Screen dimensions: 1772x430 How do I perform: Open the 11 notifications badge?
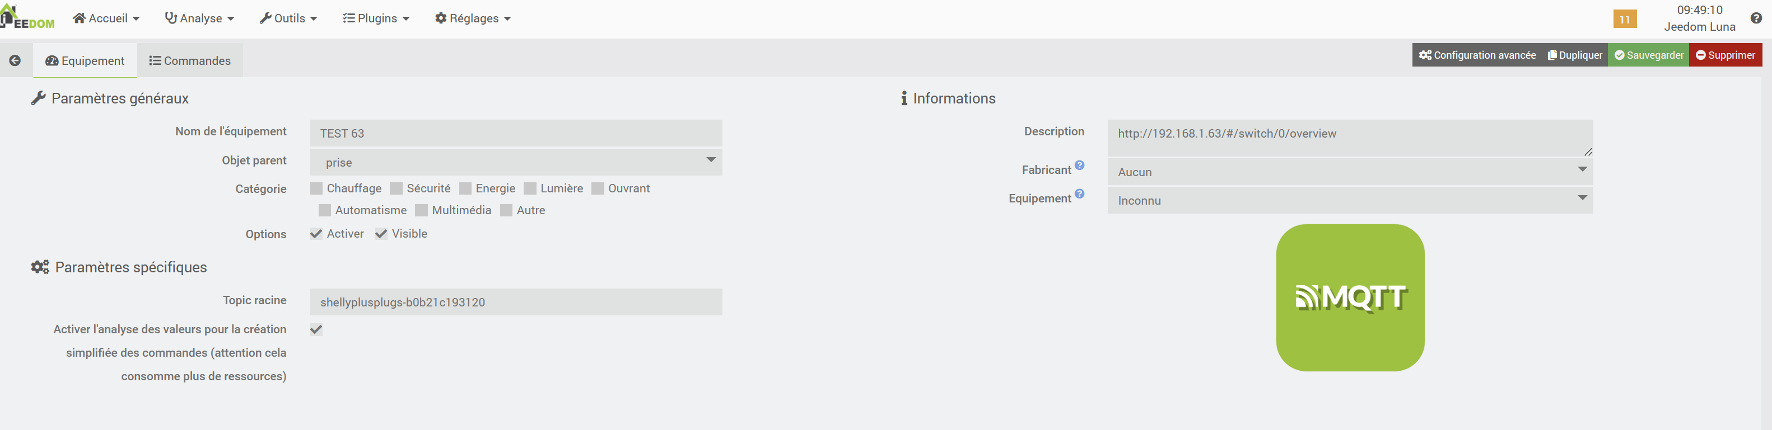[x=1625, y=19]
